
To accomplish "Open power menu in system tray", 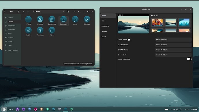I will pyautogui.click(x=181, y=109).
